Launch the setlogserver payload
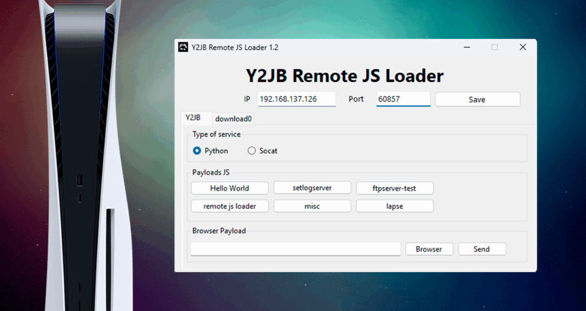Viewport: 586px width, 311px height. [312, 188]
